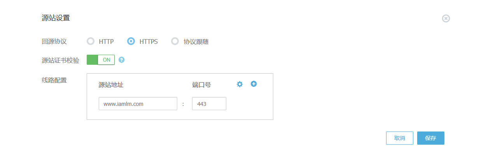
Task: Click the 取消 button
Action: point(400,138)
